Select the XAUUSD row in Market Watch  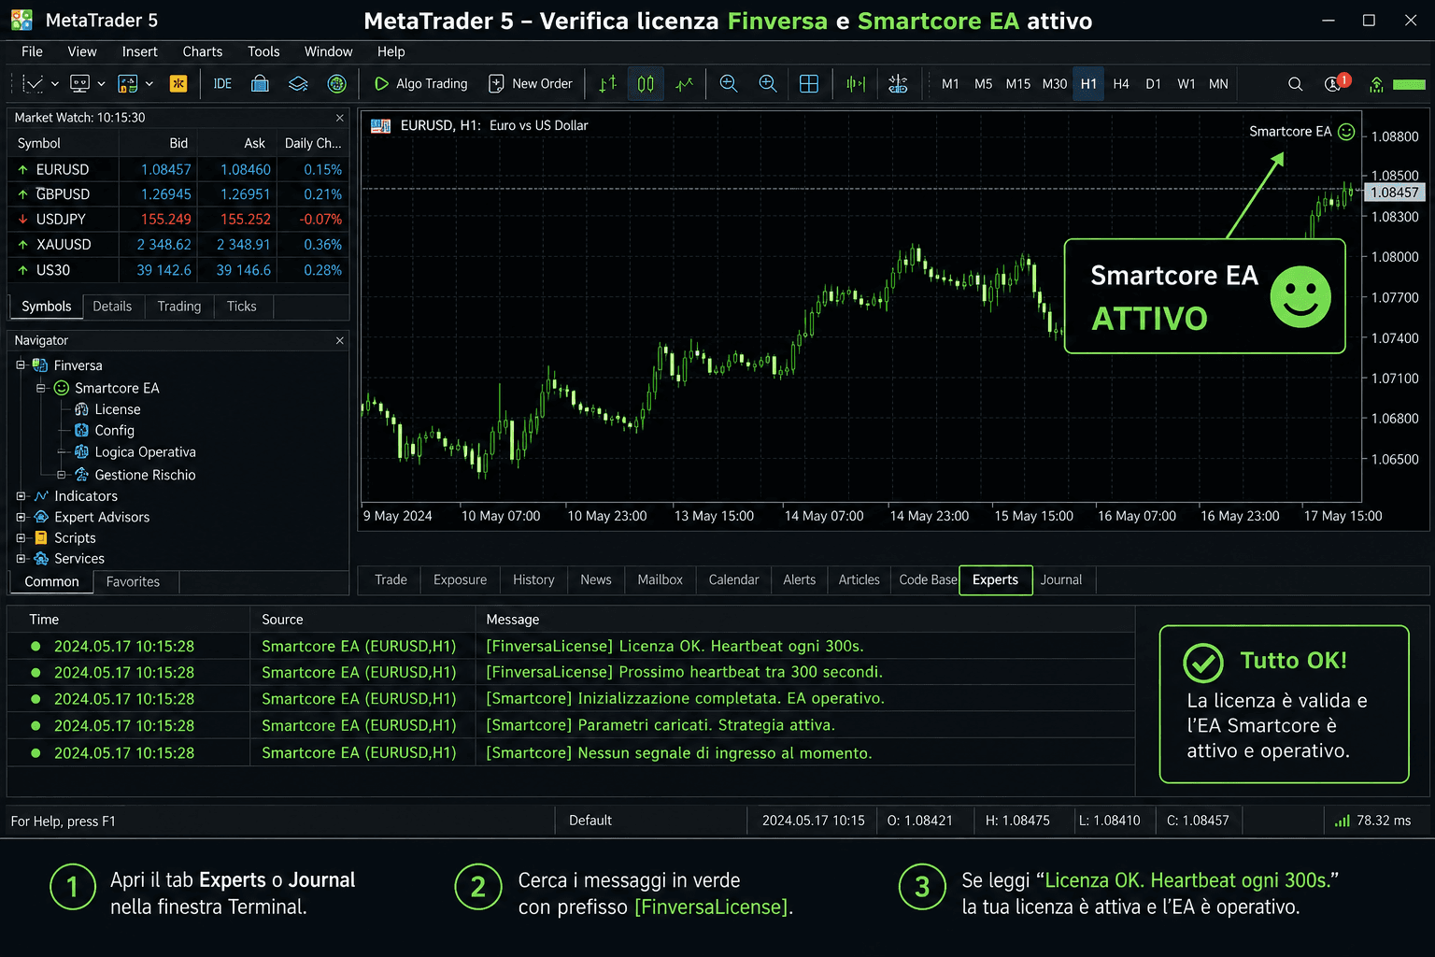click(x=178, y=245)
